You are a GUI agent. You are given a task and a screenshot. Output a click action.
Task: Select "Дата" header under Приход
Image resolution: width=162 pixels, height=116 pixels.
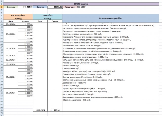pyautogui.click(x=11, y=21)
